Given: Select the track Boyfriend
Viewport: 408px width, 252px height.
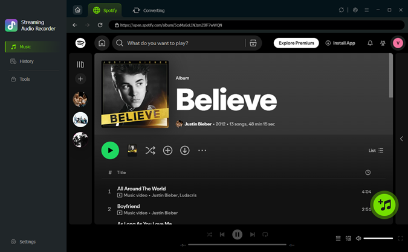Looking at the screenshot, I should 128,206.
